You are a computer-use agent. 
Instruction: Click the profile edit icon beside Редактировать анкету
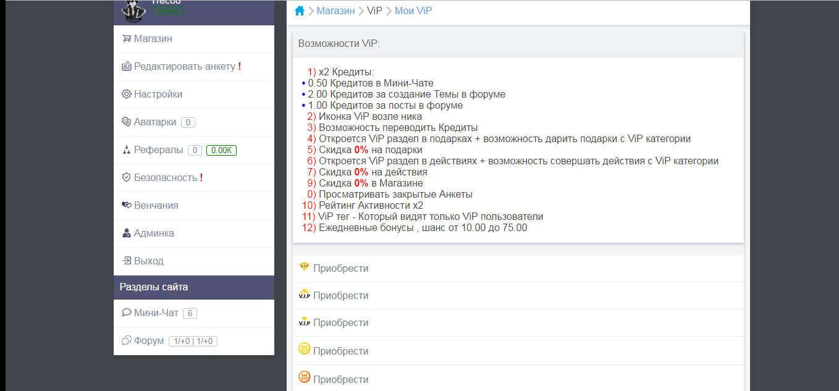(x=126, y=66)
